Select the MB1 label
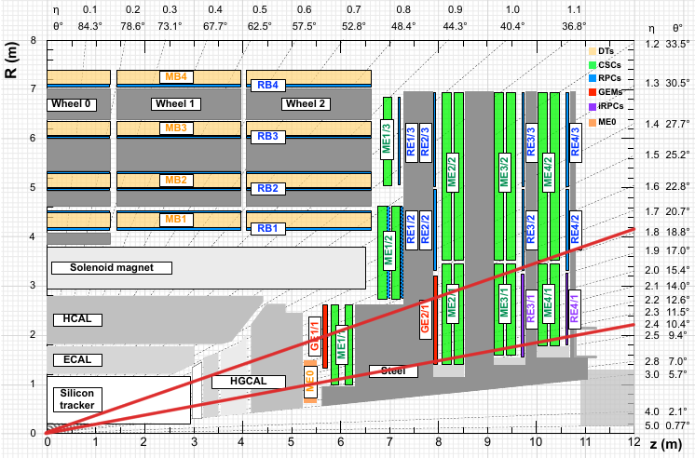Screen dimensions: 695x458 pyautogui.click(x=176, y=220)
